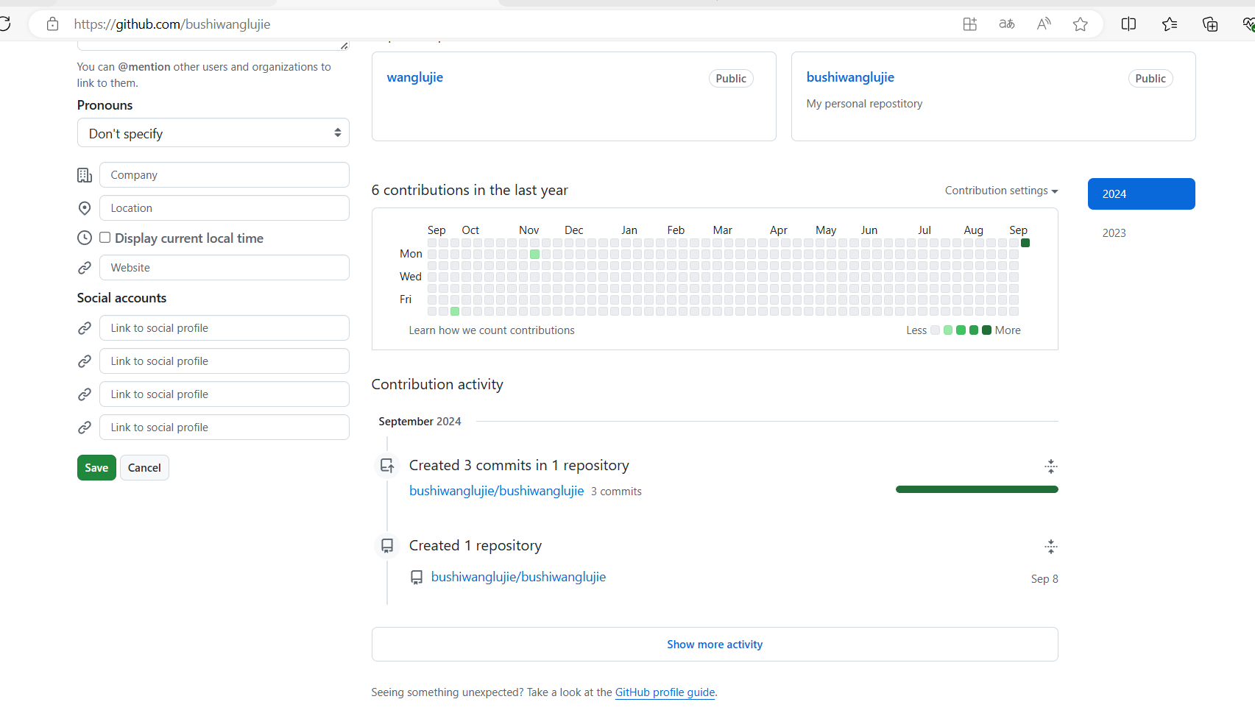Open the wanglujie repository link

point(415,77)
